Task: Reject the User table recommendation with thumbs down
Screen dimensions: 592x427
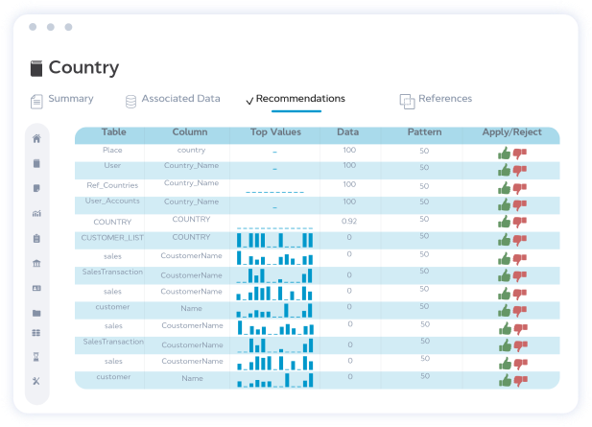Action: point(520,171)
